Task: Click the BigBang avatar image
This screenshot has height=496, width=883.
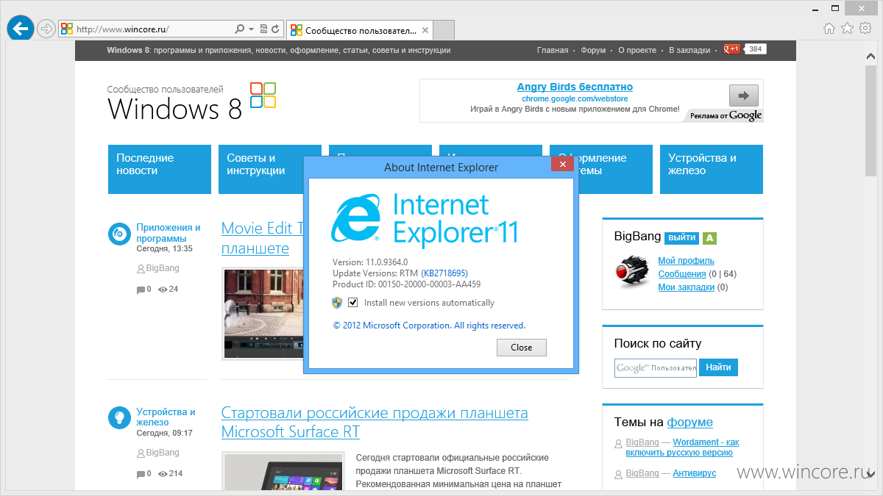Action: pyautogui.click(x=631, y=272)
